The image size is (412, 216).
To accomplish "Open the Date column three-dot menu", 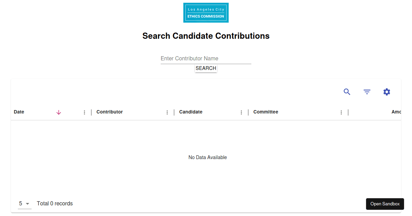I will (x=84, y=112).
